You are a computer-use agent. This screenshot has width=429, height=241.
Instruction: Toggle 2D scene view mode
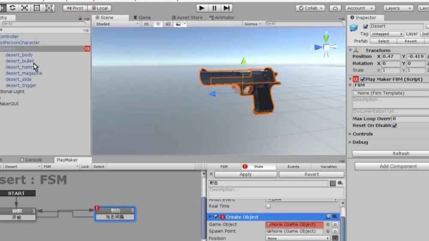point(146,24)
